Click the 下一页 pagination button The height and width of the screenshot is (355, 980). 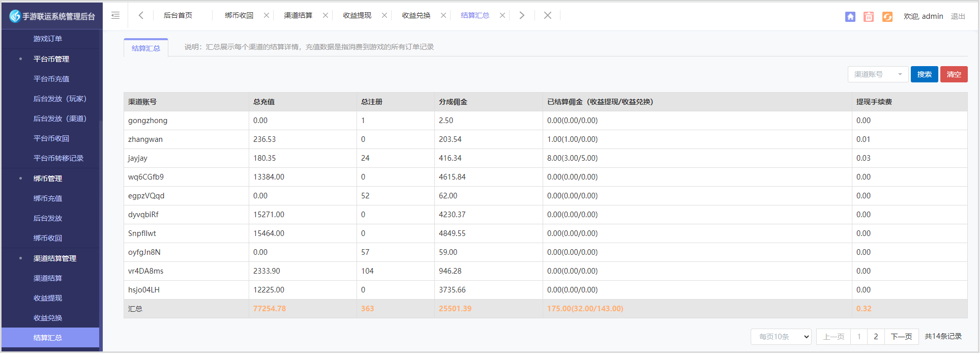click(902, 337)
